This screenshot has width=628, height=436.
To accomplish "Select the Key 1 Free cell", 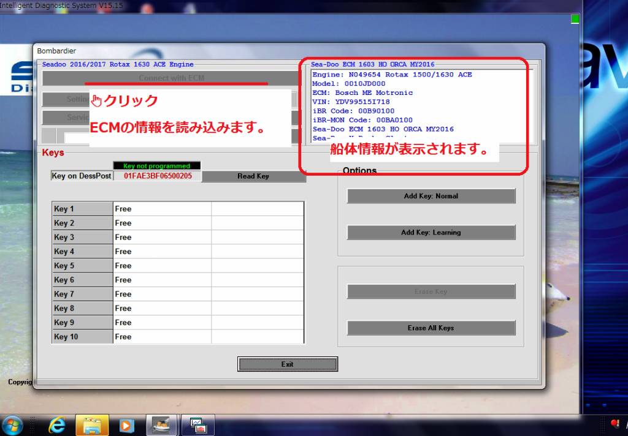I will 162,209.
